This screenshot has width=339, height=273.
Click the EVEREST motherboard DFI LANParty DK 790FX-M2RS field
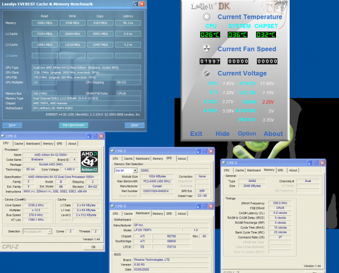click(x=86, y=108)
